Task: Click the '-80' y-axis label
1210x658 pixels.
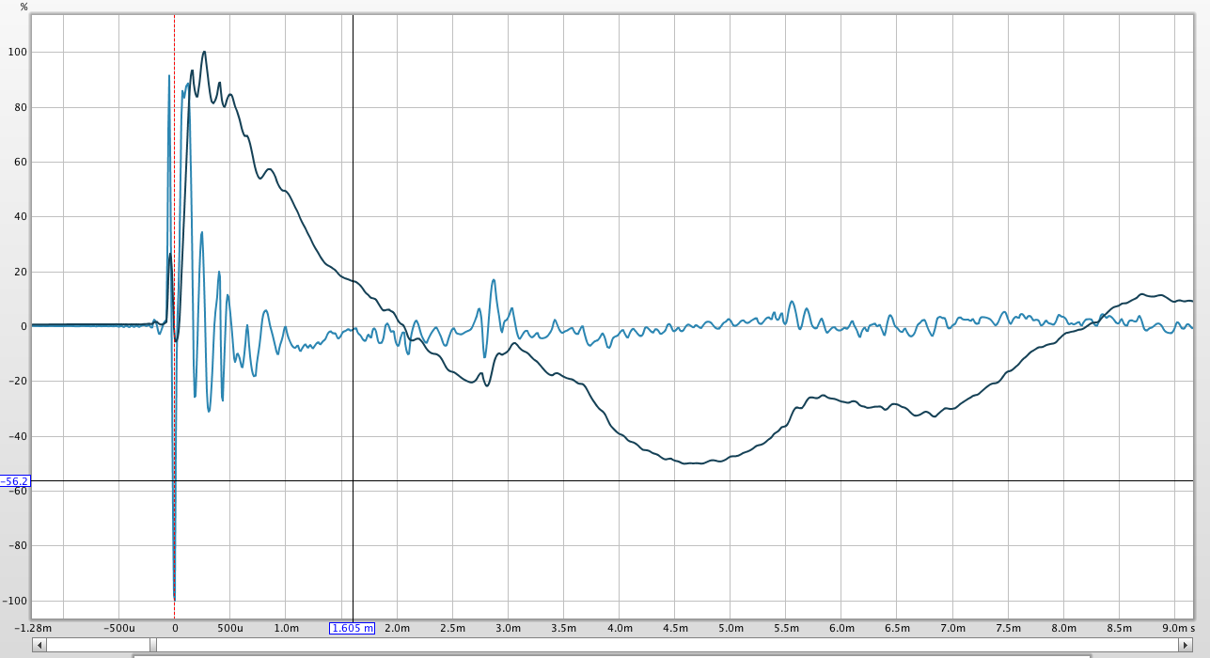Action: click(19, 546)
